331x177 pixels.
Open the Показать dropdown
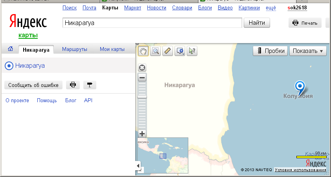click(308, 51)
